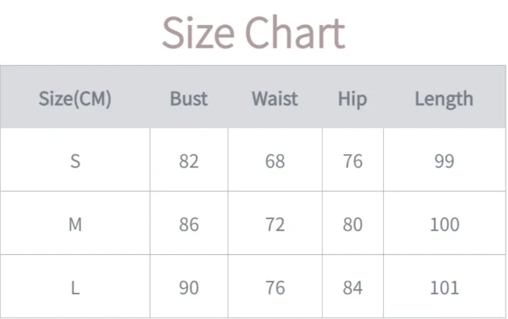Click length value 99 for size S
The image size is (508, 319).
pos(444,161)
